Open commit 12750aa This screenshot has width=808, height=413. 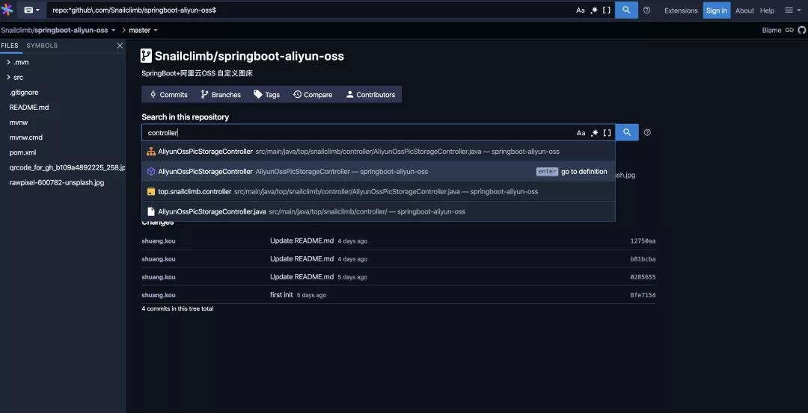[x=643, y=240]
